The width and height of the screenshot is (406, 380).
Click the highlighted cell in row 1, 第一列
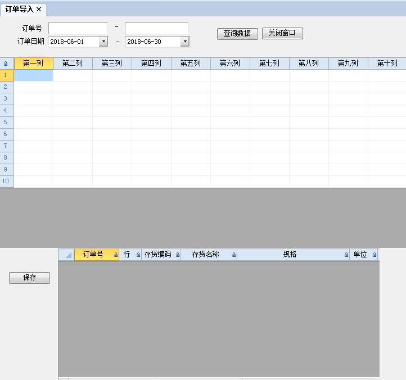tap(33, 75)
